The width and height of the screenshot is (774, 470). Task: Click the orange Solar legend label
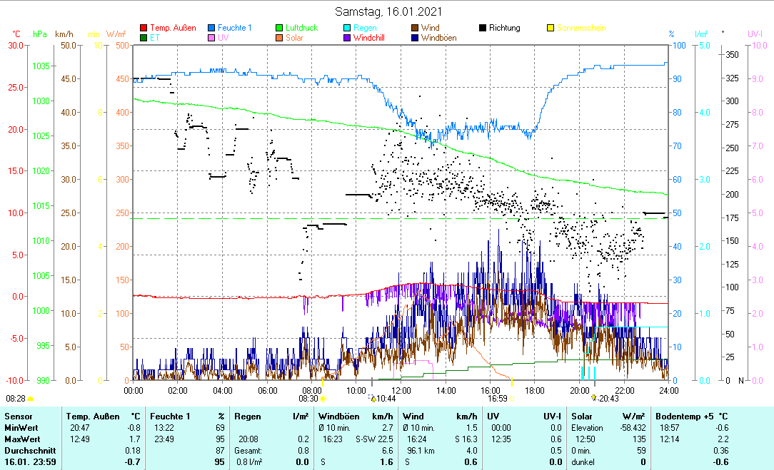[296, 38]
